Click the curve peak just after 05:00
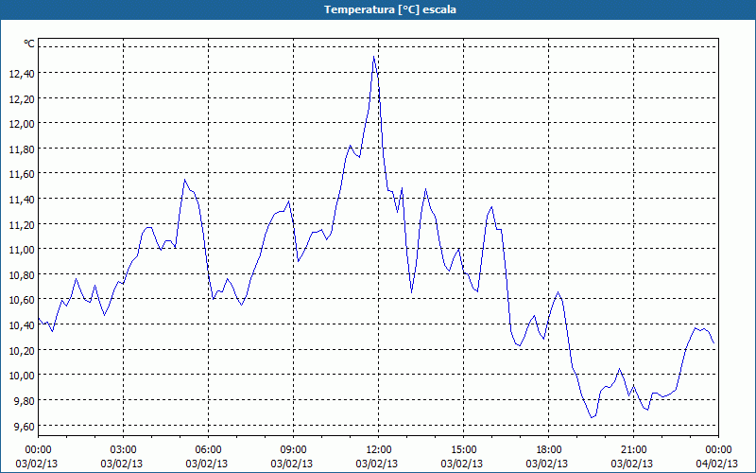The image size is (756, 473). 184,180
